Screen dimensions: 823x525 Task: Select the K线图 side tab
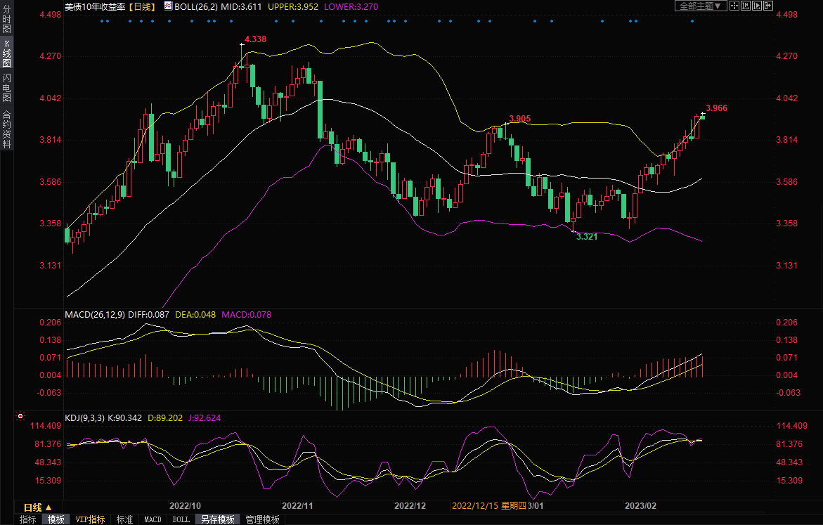pos(6,53)
